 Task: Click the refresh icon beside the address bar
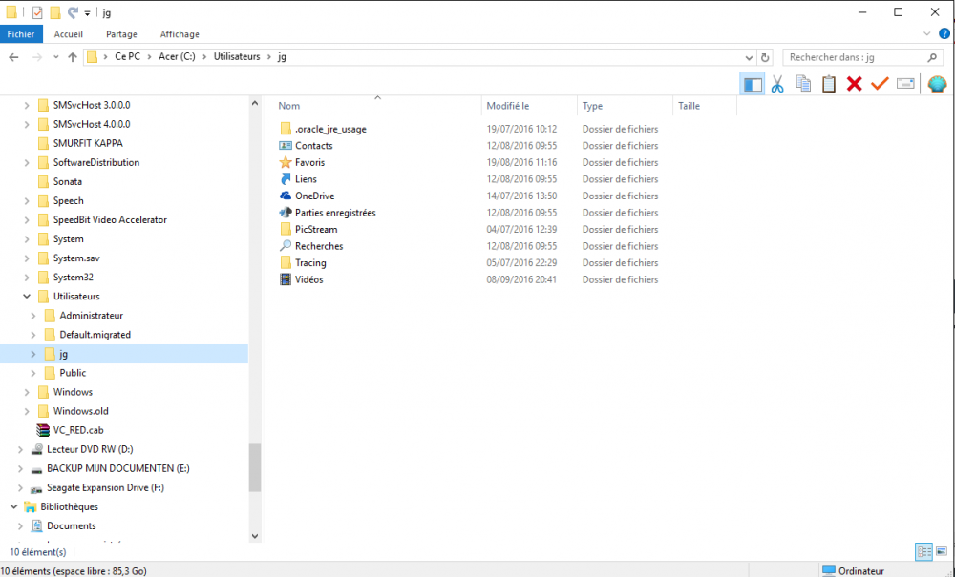click(765, 57)
